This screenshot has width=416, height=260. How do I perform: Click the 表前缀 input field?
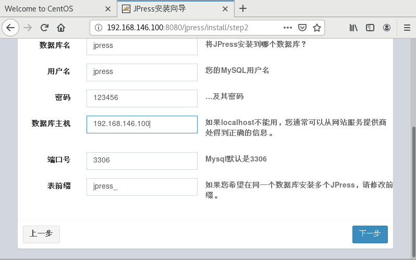(142, 187)
